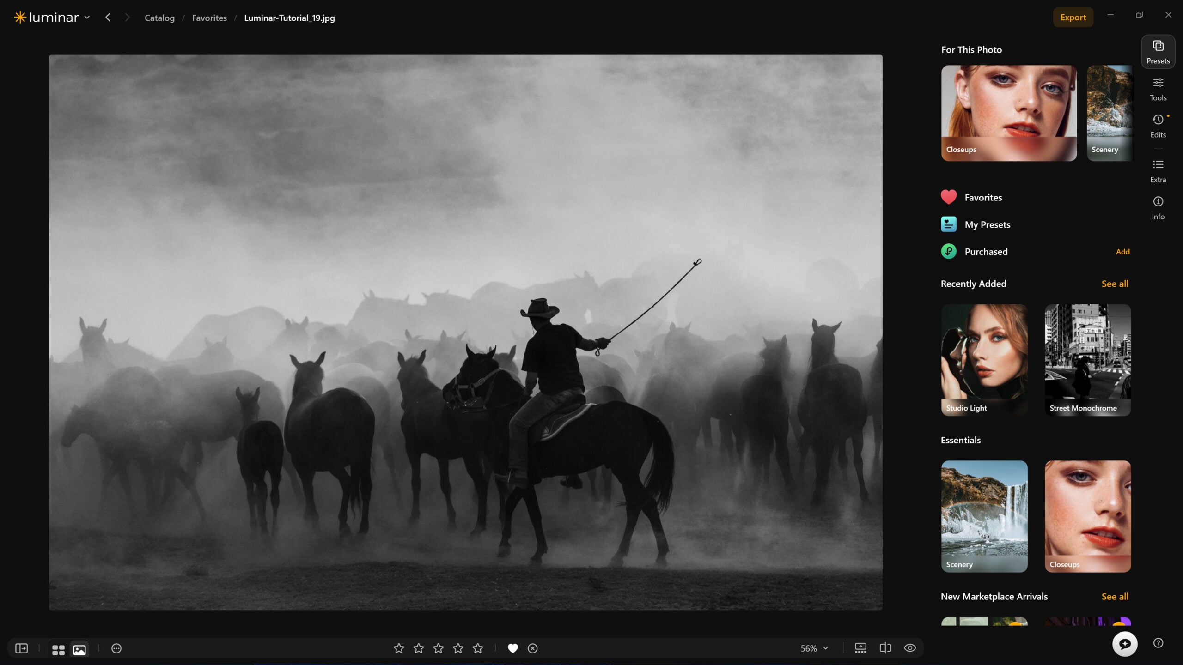This screenshot has height=665, width=1183.
Task: Toggle the favorite heart on the photo
Action: [x=512, y=648]
